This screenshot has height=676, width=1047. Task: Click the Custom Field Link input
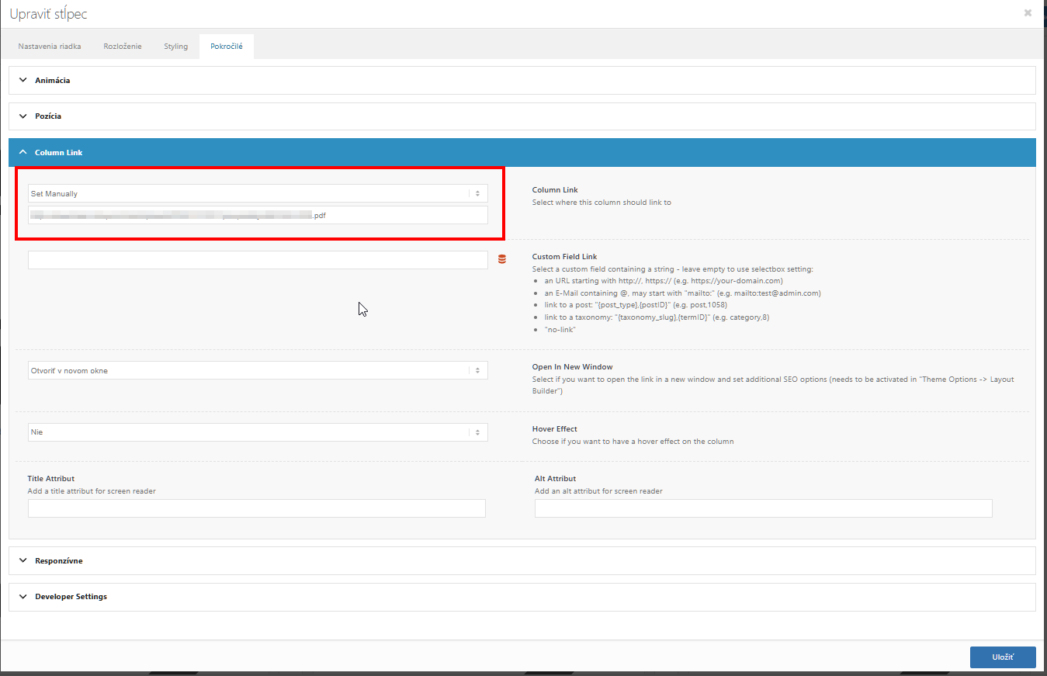coord(258,260)
